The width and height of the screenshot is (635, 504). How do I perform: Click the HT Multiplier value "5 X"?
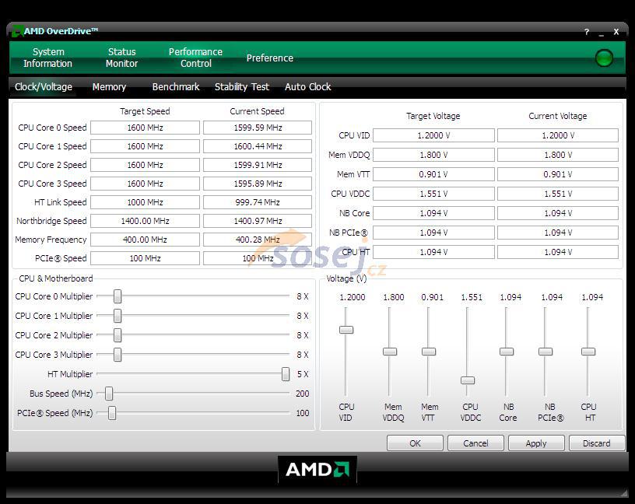click(303, 374)
